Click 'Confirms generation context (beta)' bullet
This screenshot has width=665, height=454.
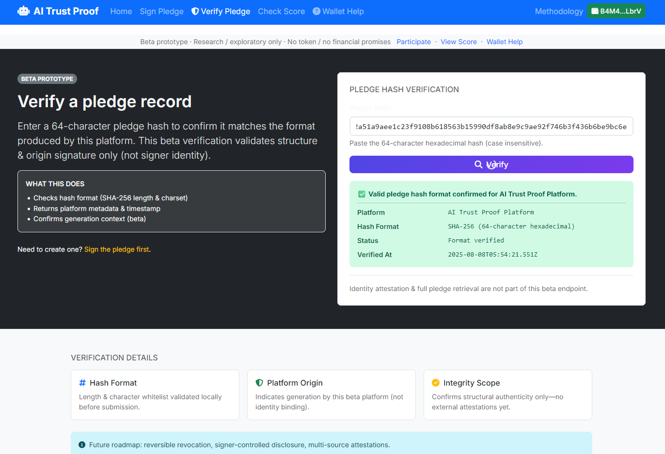[90, 219]
